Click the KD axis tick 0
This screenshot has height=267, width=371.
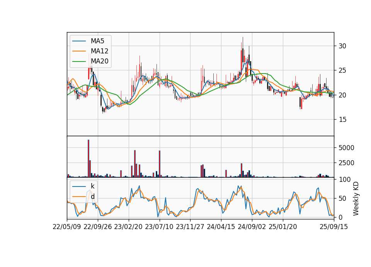click(x=340, y=217)
